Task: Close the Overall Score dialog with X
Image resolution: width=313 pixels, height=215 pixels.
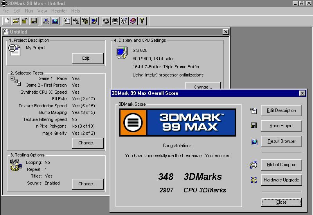Action: 302,93
